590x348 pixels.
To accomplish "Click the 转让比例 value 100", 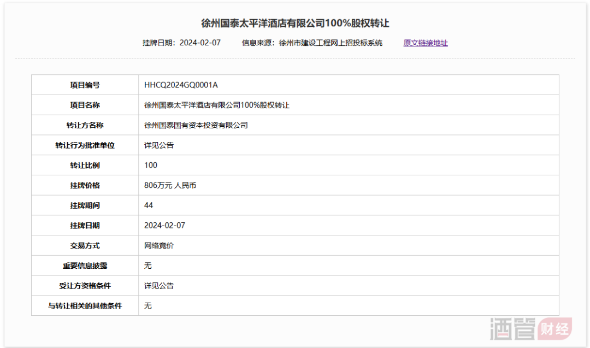I will (151, 165).
